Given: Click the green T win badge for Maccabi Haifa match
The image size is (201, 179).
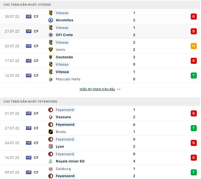Looking at the screenshot, I should tap(193, 76).
